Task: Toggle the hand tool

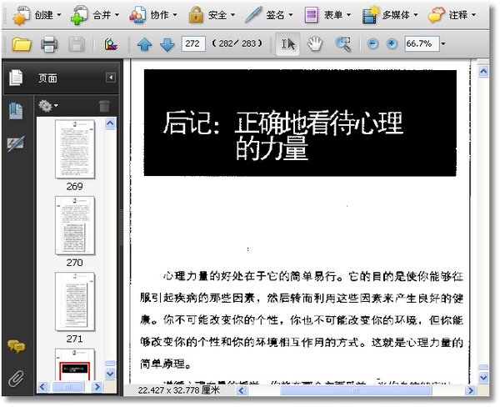Action: (314, 44)
